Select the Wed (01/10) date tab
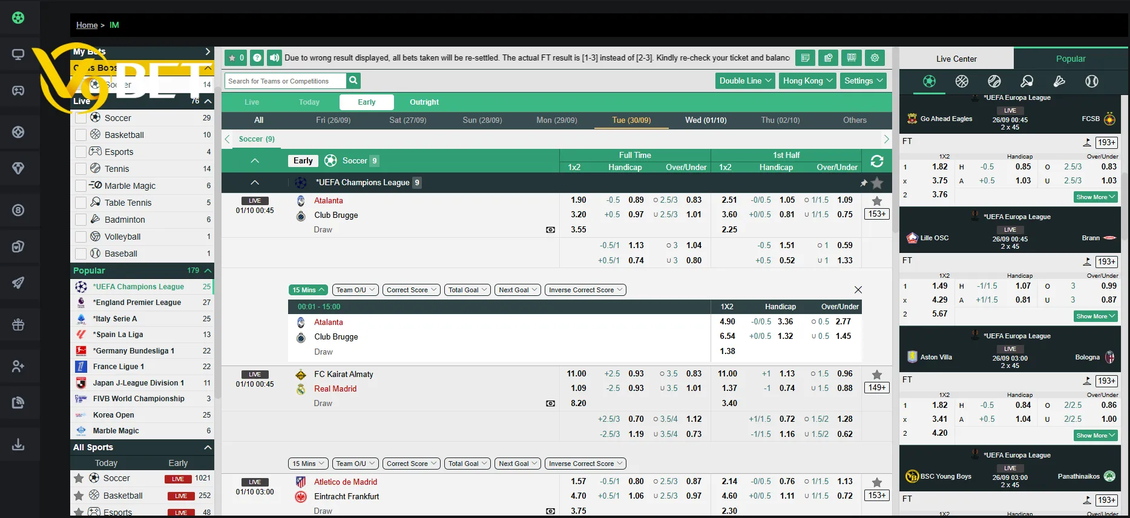 706,120
